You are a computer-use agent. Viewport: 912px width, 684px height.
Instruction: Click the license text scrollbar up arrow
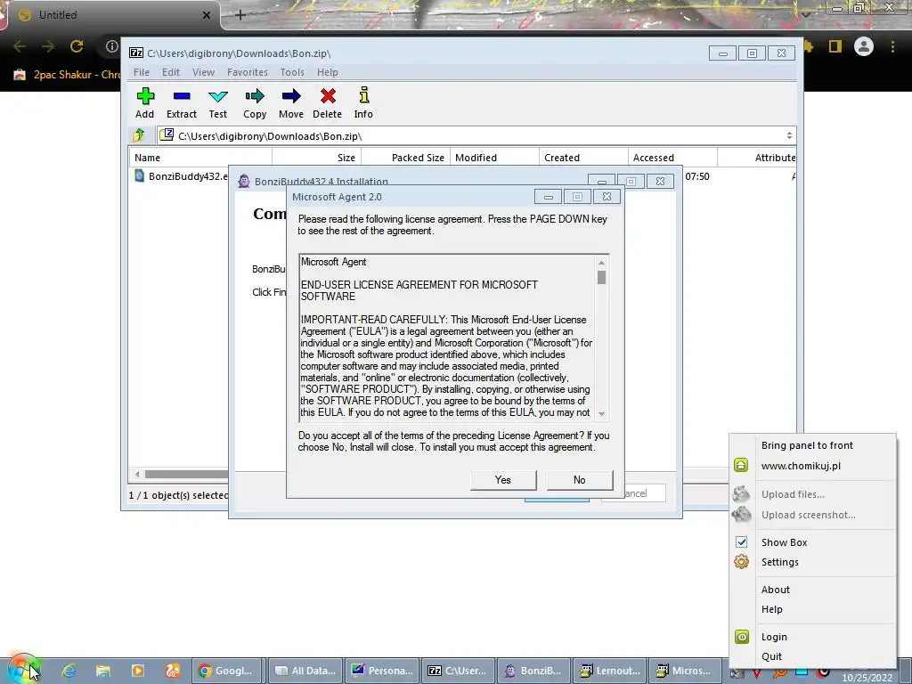click(x=601, y=263)
